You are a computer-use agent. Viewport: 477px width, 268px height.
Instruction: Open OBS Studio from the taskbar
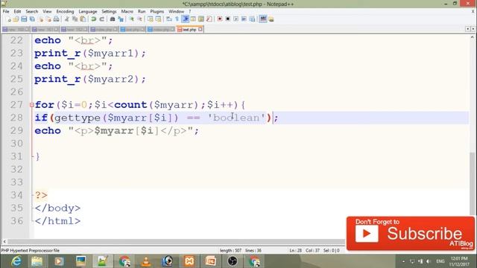pyautogui.click(x=233, y=261)
